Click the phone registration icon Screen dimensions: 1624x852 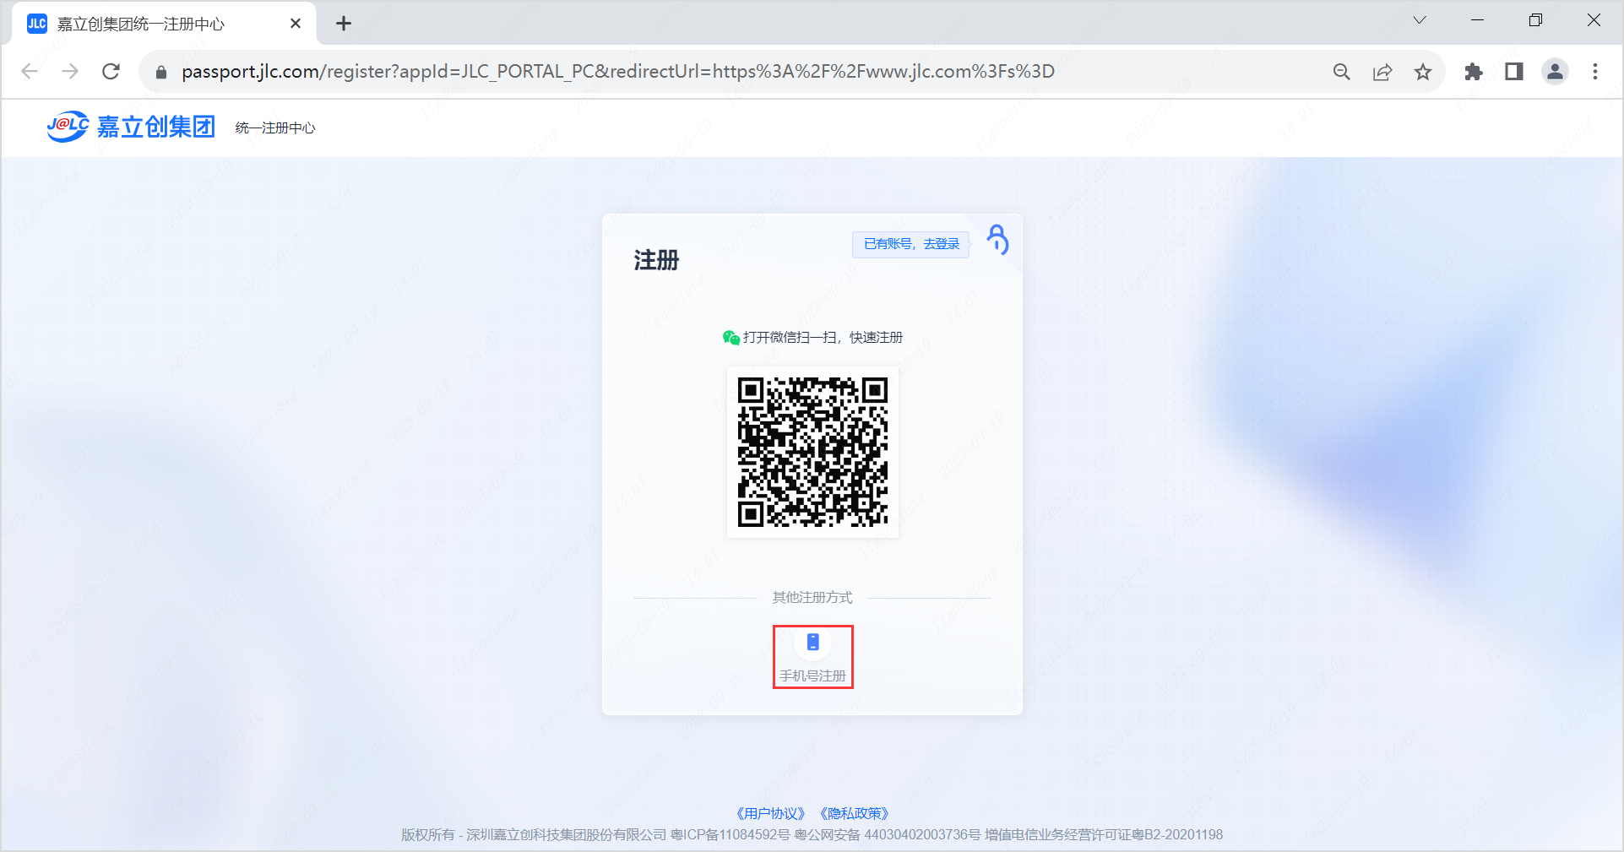(812, 643)
